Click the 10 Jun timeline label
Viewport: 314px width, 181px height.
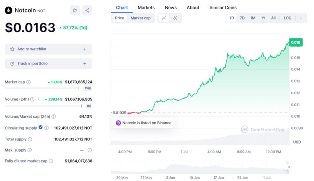pyautogui.click(x=194, y=178)
